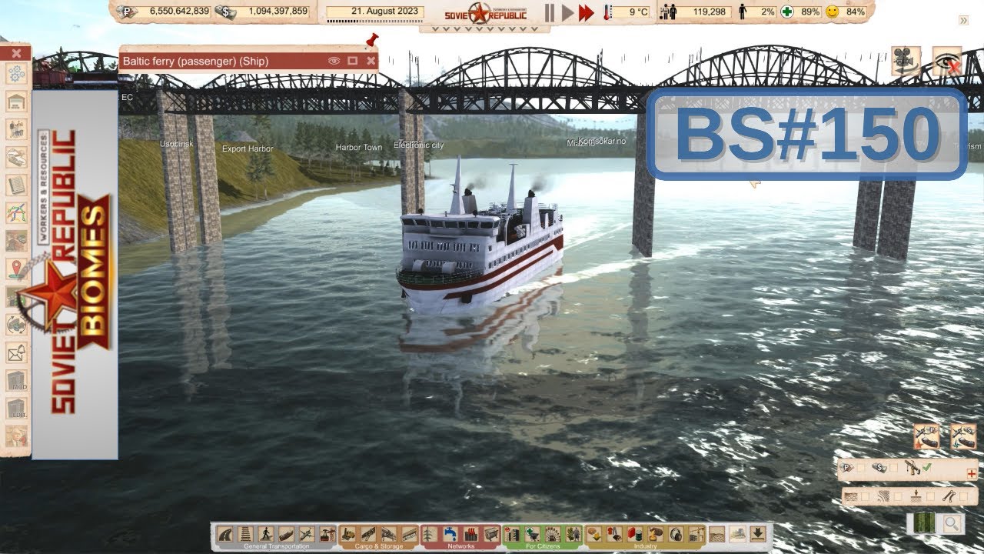The width and height of the screenshot is (984, 554).
Task: Set game to fast forward speed
Action: pos(587,12)
